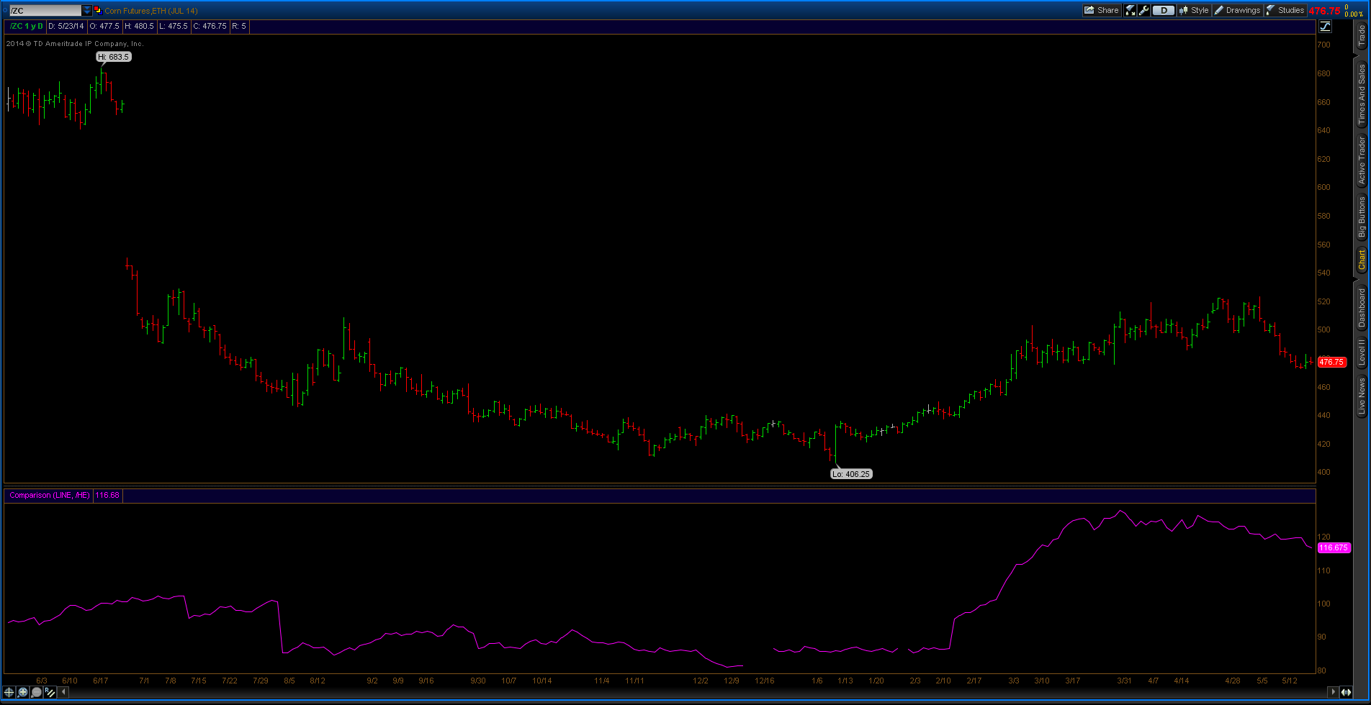Open the Style menu
The width and height of the screenshot is (1371, 705).
[1193, 10]
